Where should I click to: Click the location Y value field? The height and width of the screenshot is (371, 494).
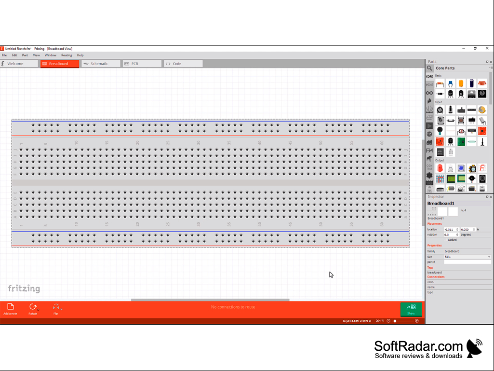click(467, 230)
